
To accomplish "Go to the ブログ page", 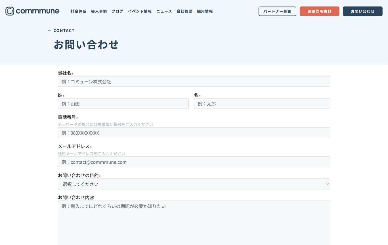I will pyautogui.click(x=117, y=11).
